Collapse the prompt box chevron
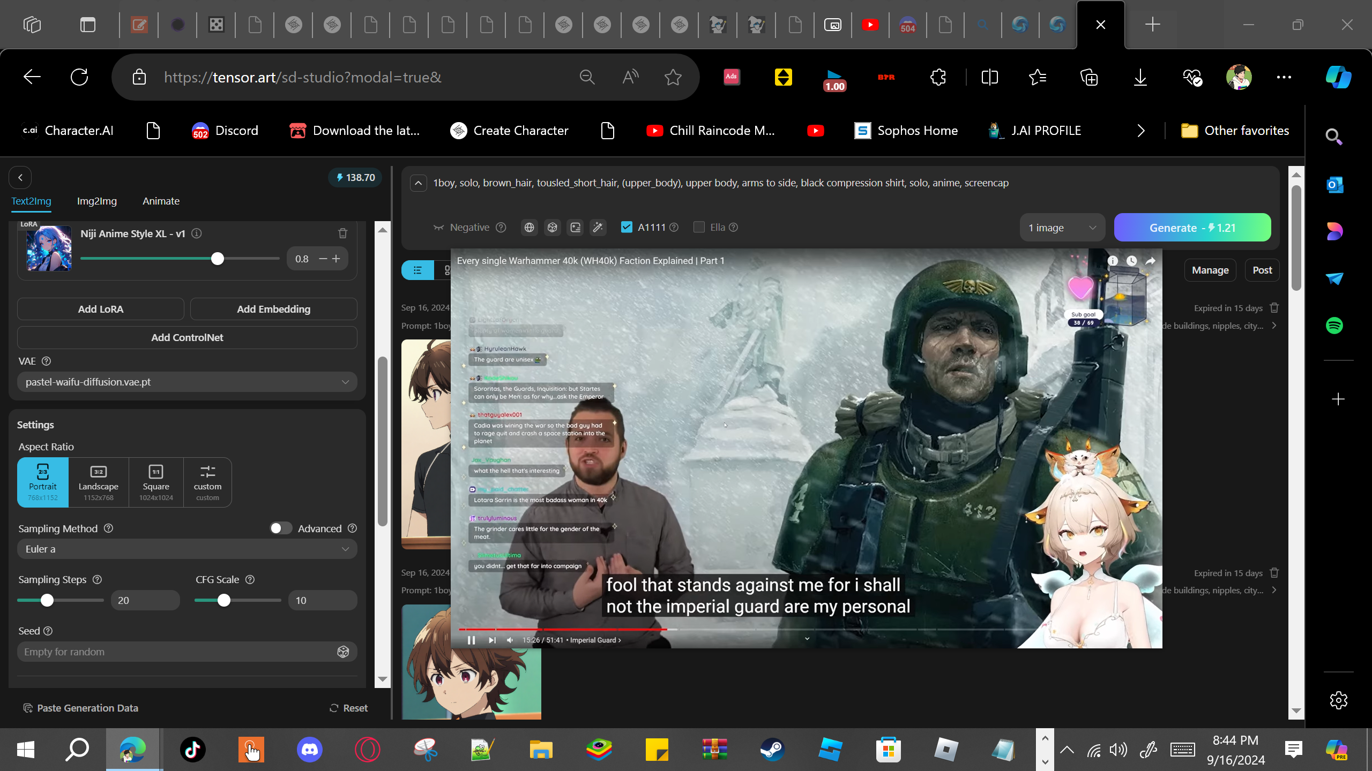This screenshot has width=1372, height=771. (x=419, y=183)
